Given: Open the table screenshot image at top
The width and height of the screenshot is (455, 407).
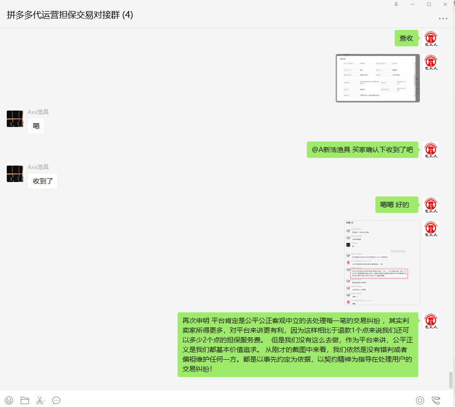Looking at the screenshot, I should point(377,78).
